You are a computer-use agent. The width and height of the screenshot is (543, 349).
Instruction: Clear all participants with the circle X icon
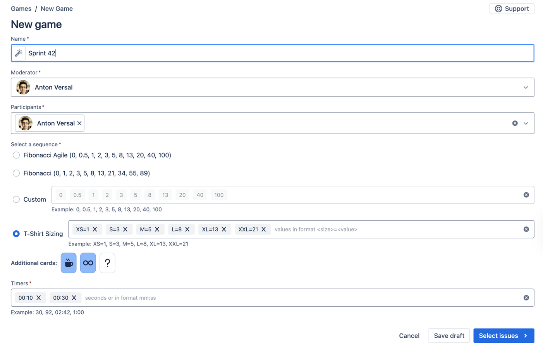click(x=515, y=123)
